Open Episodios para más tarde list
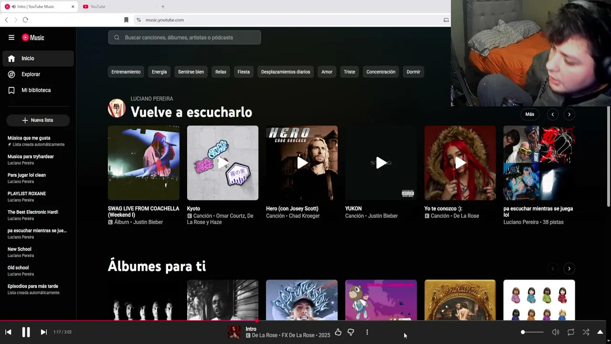Screen dimensions: 611x344 [x=38, y=289]
